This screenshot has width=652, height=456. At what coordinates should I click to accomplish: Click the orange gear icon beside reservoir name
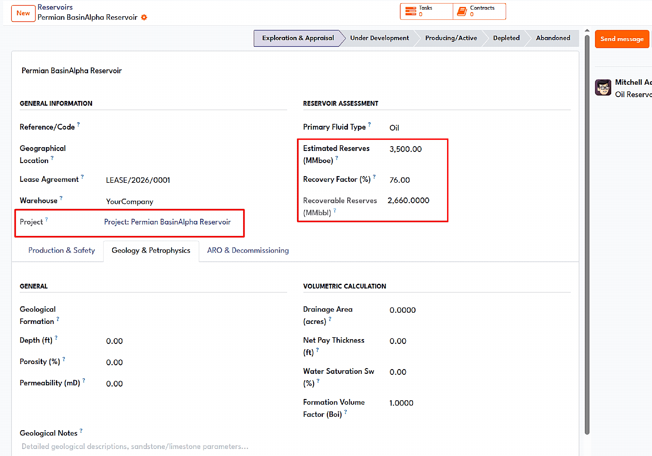pyautogui.click(x=144, y=17)
